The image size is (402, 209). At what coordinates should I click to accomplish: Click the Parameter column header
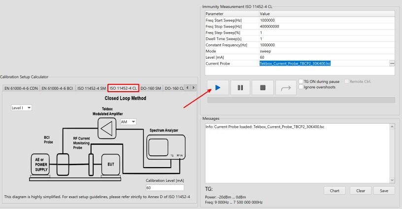pos(232,14)
